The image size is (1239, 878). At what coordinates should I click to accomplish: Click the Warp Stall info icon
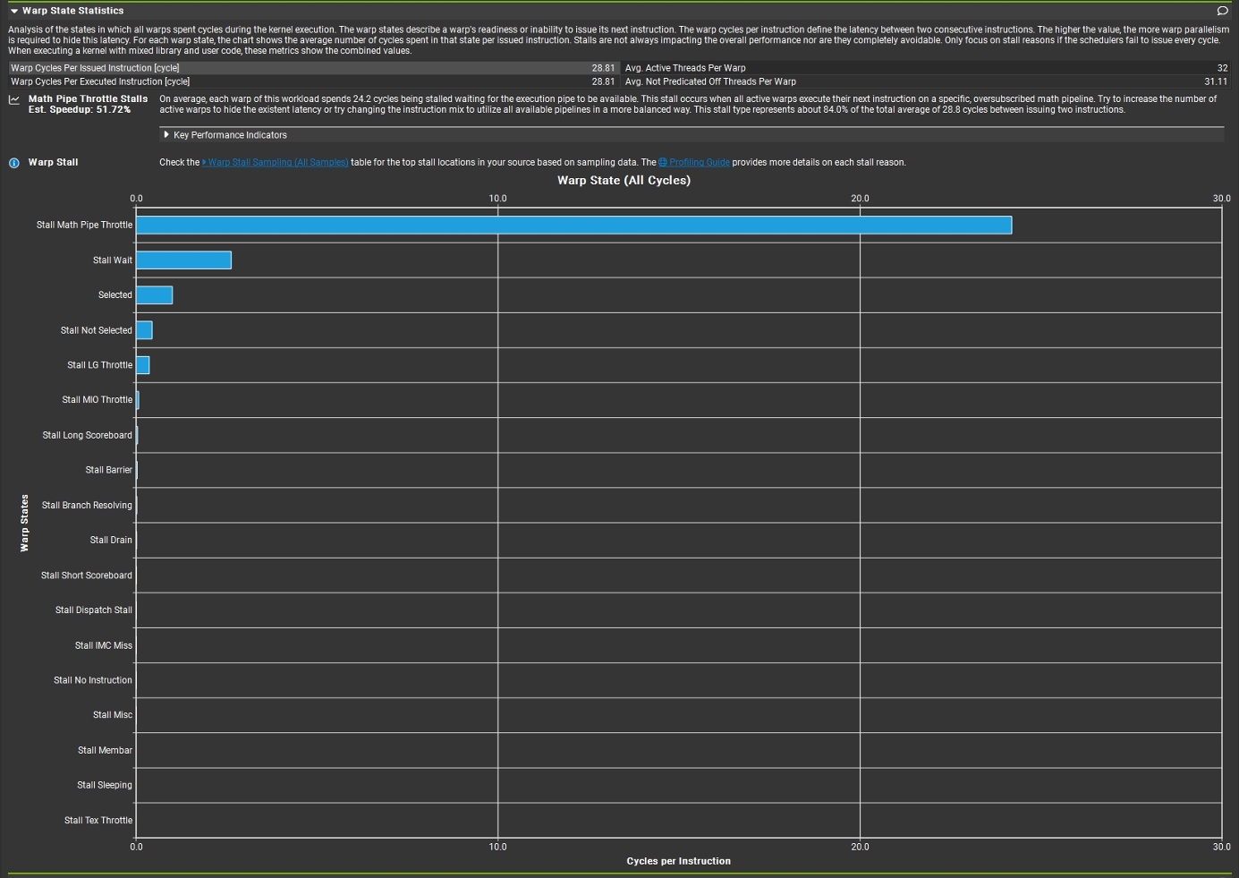point(13,163)
